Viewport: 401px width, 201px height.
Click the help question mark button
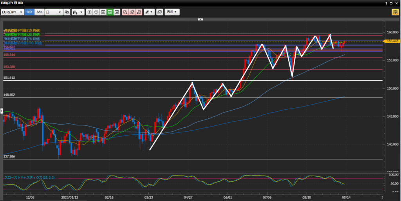(385, 3)
